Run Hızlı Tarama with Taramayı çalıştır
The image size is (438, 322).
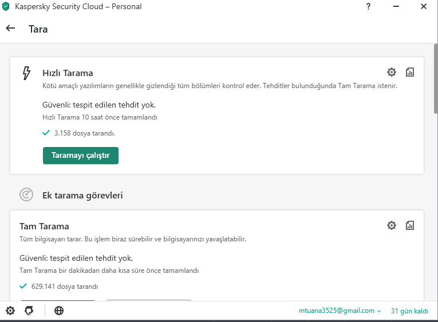(81, 156)
